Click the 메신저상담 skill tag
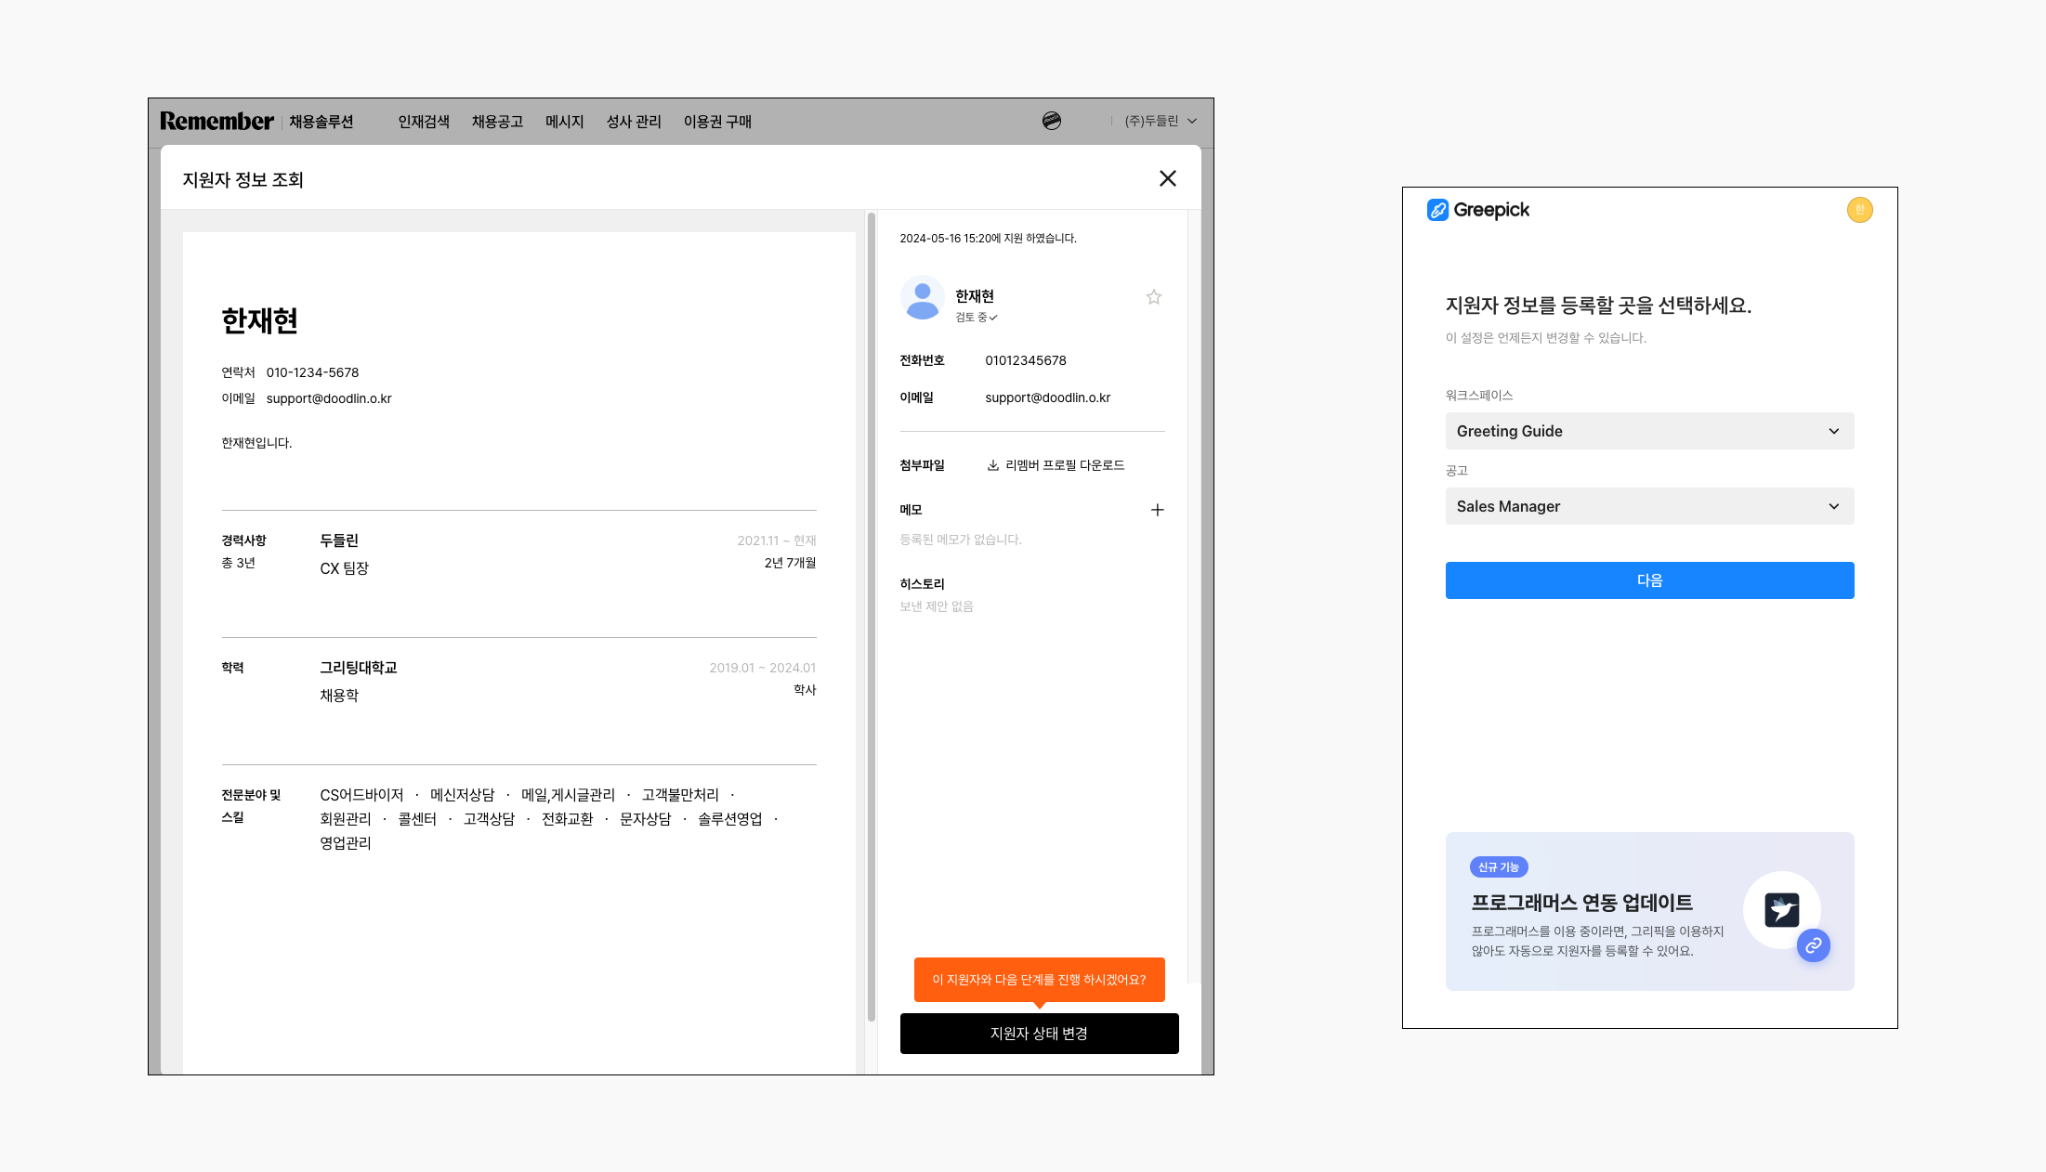This screenshot has width=2046, height=1172. pyautogui.click(x=463, y=795)
